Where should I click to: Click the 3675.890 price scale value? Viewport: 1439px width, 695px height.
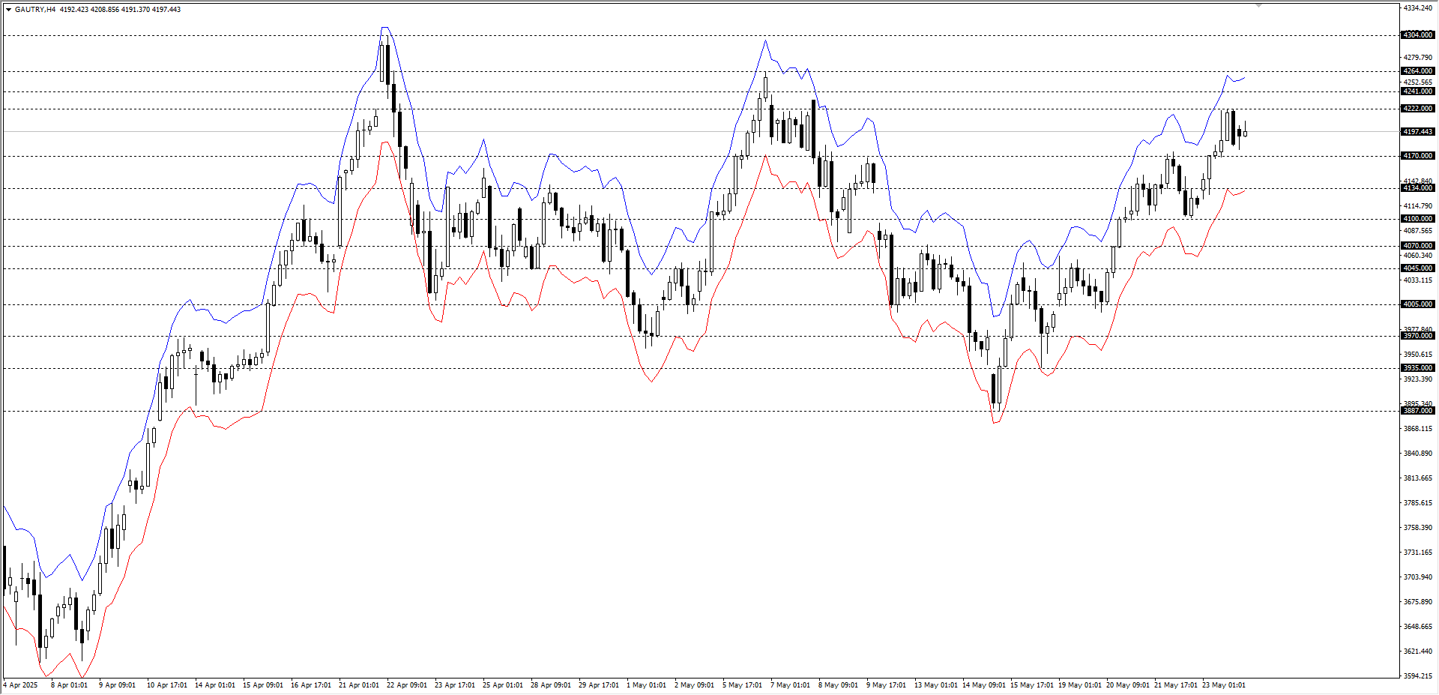(1417, 602)
